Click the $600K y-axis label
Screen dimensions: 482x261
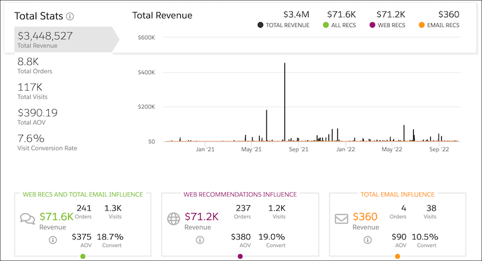(x=146, y=37)
